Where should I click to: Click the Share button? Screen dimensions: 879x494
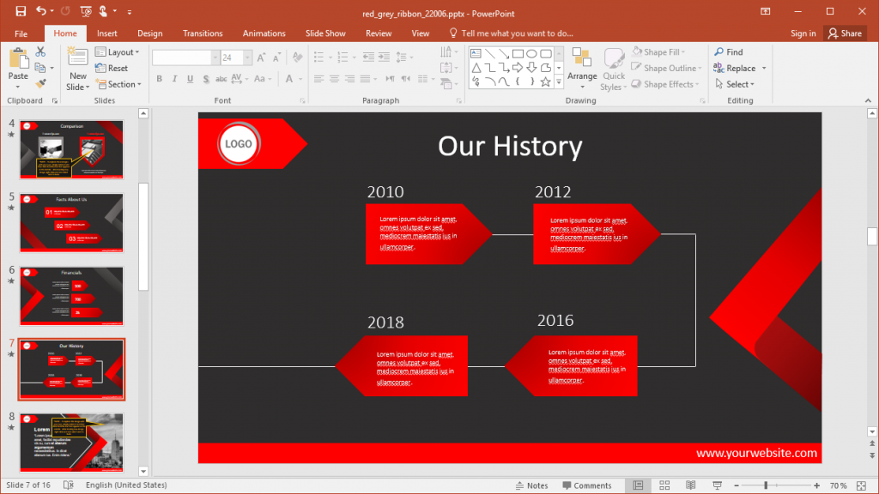(x=845, y=33)
